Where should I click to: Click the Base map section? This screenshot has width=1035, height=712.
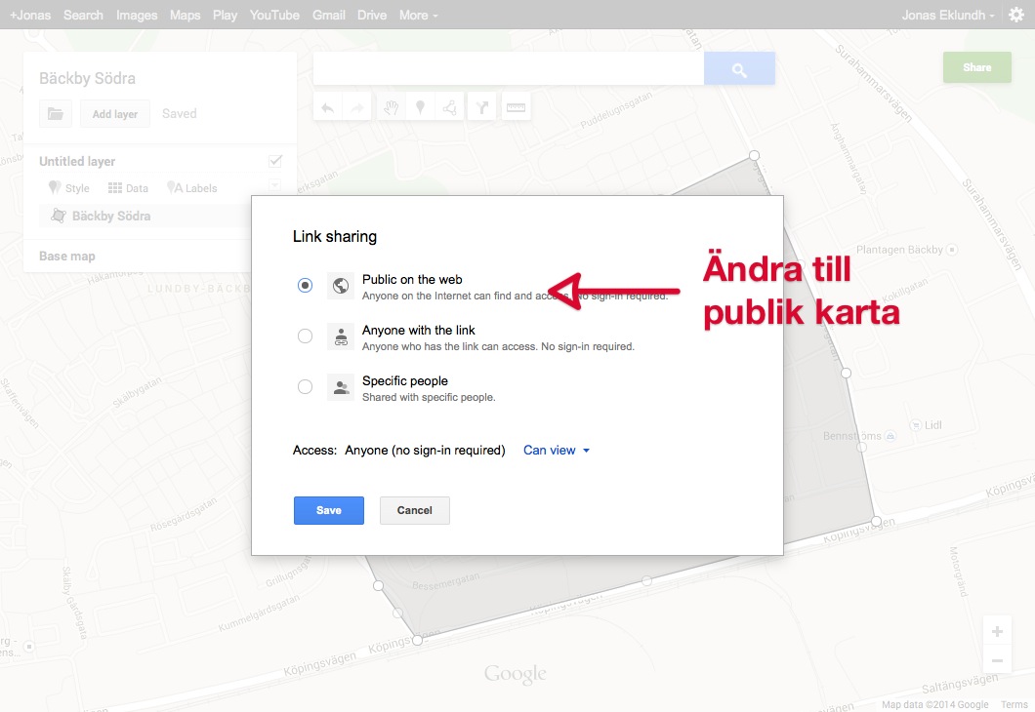point(67,256)
